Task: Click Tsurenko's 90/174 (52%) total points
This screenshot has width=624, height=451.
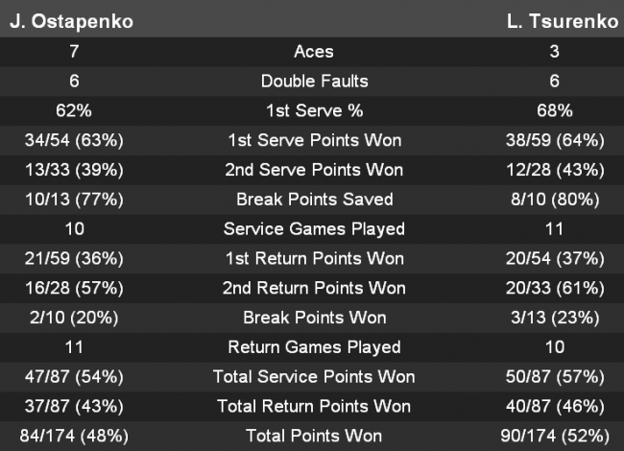Action: (555, 436)
